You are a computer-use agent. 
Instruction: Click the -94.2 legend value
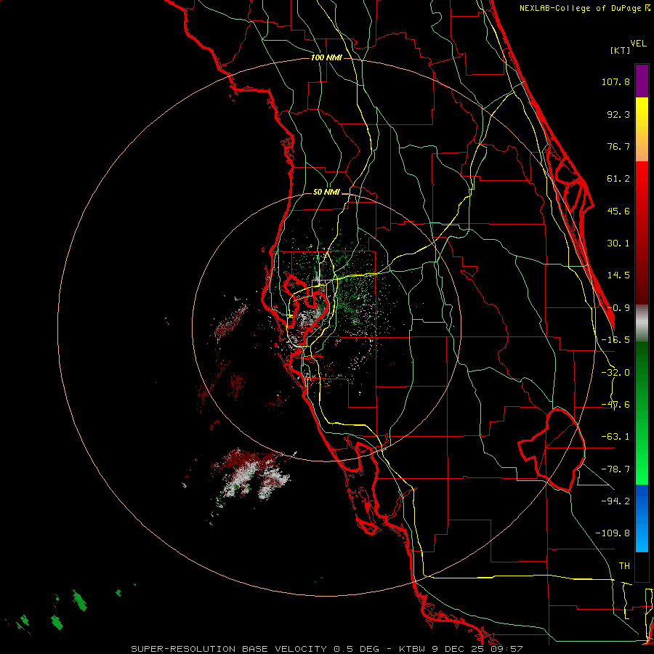pyautogui.click(x=615, y=501)
